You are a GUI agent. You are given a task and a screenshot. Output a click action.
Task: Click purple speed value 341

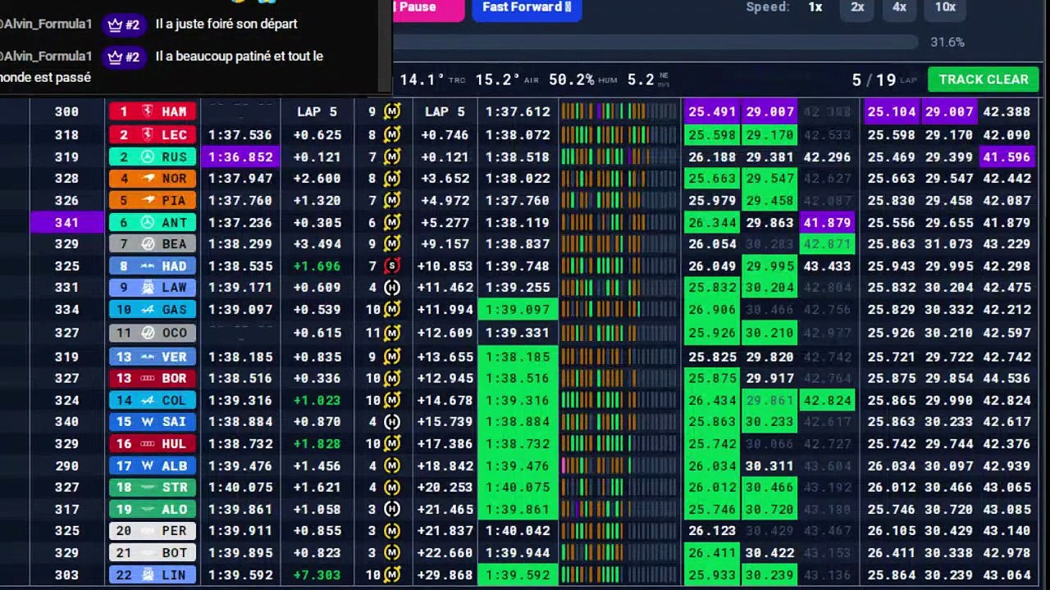[x=66, y=222]
